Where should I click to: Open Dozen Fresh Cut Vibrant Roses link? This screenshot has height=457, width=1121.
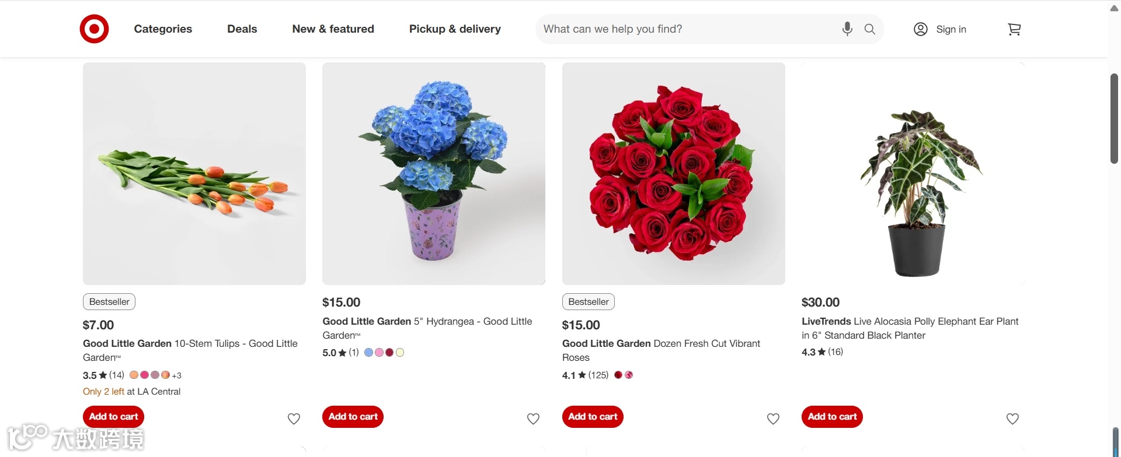click(661, 350)
